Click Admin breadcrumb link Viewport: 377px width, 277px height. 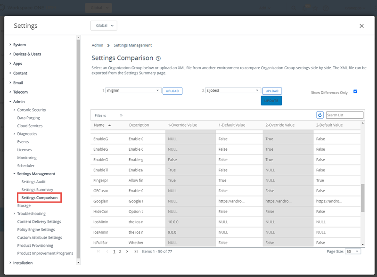tap(98, 45)
